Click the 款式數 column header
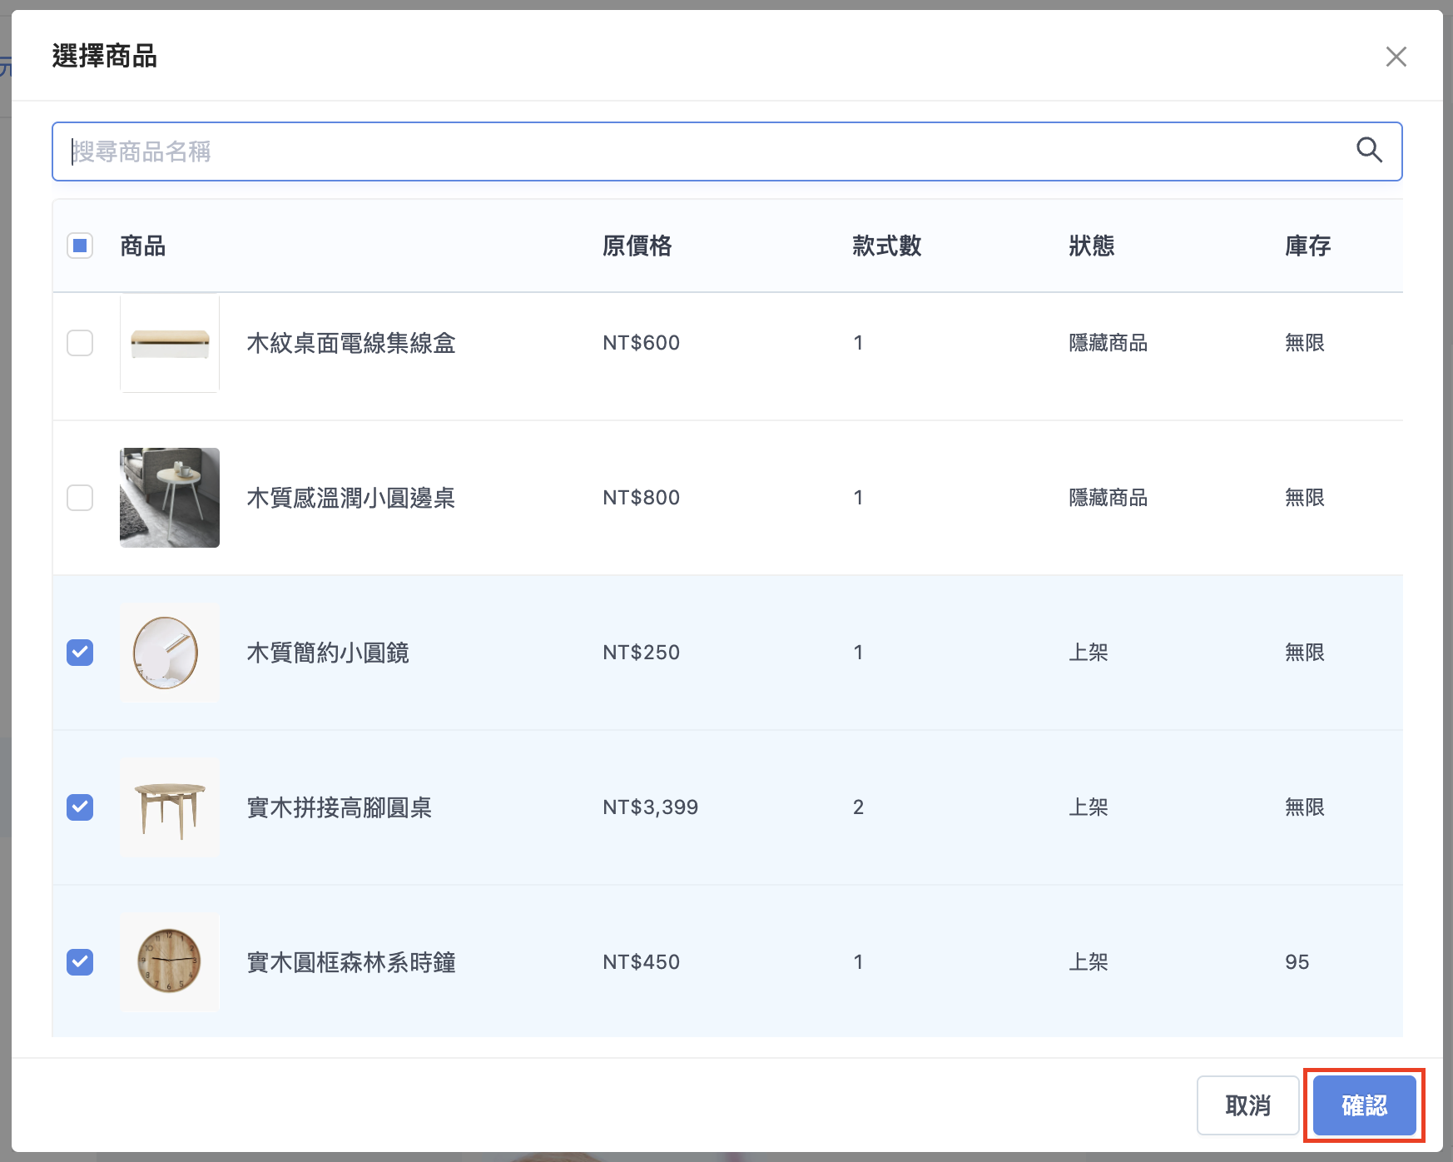The height and width of the screenshot is (1162, 1453). coord(887,246)
